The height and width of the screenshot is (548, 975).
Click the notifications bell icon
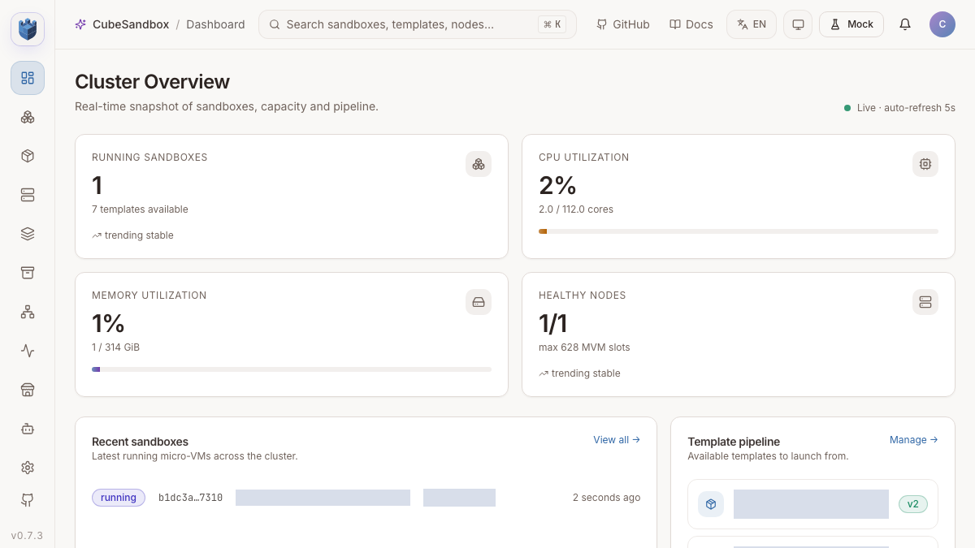pyautogui.click(x=905, y=24)
